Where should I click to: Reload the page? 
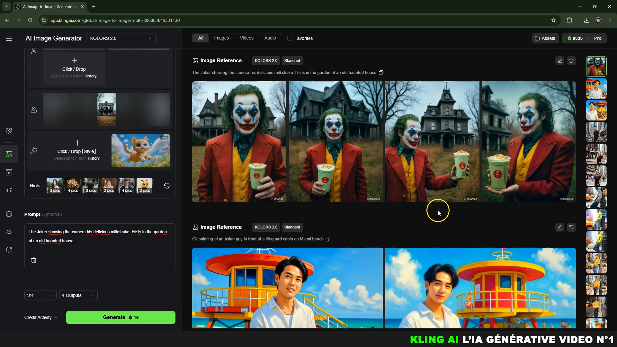(30, 20)
